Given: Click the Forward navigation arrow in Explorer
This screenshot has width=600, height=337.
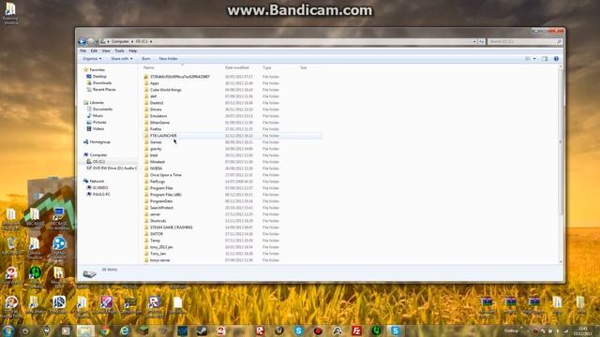Looking at the screenshot, I should pos(91,41).
